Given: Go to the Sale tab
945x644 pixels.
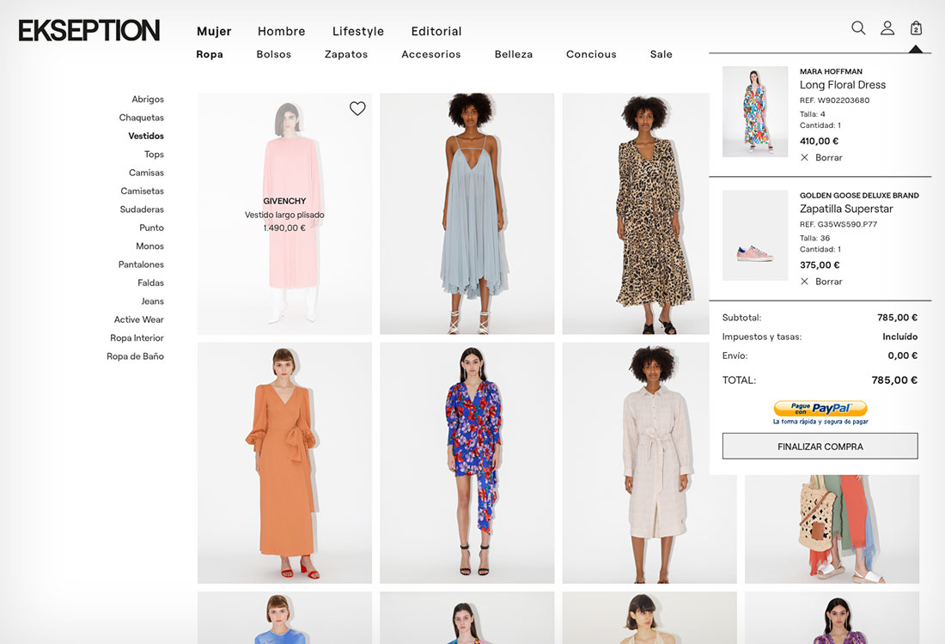Looking at the screenshot, I should point(661,54).
